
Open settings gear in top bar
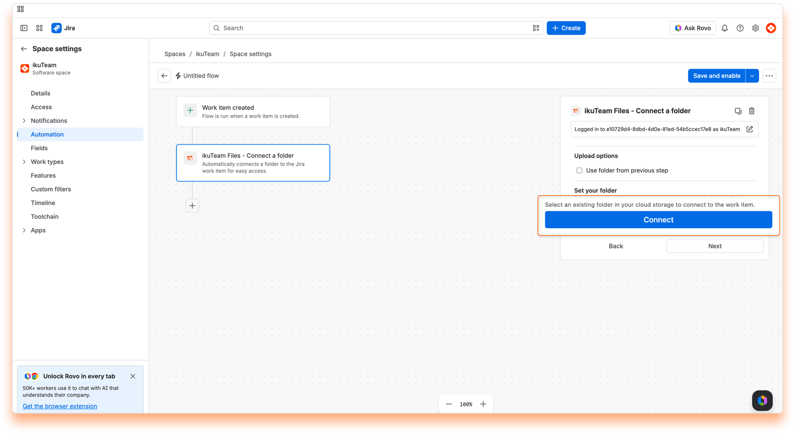[755, 28]
